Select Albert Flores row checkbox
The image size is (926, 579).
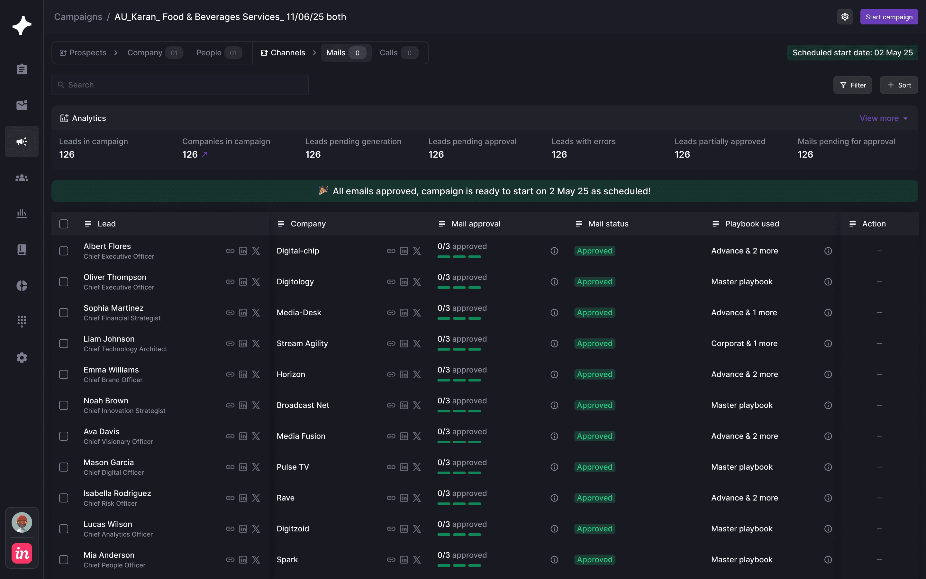tap(64, 251)
